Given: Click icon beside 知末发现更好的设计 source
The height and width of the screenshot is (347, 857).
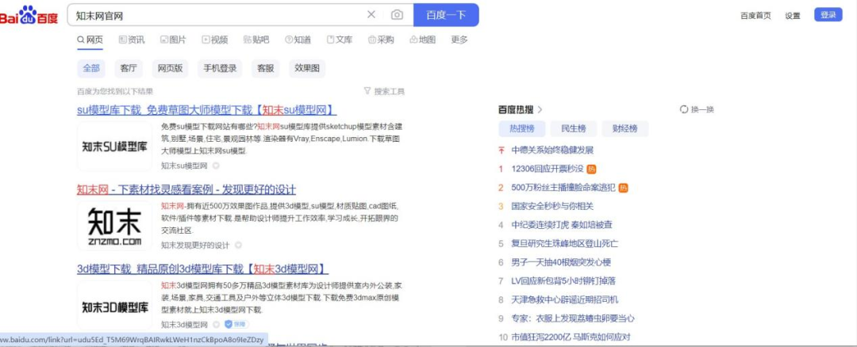Looking at the screenshot, I should click(238, 246).
